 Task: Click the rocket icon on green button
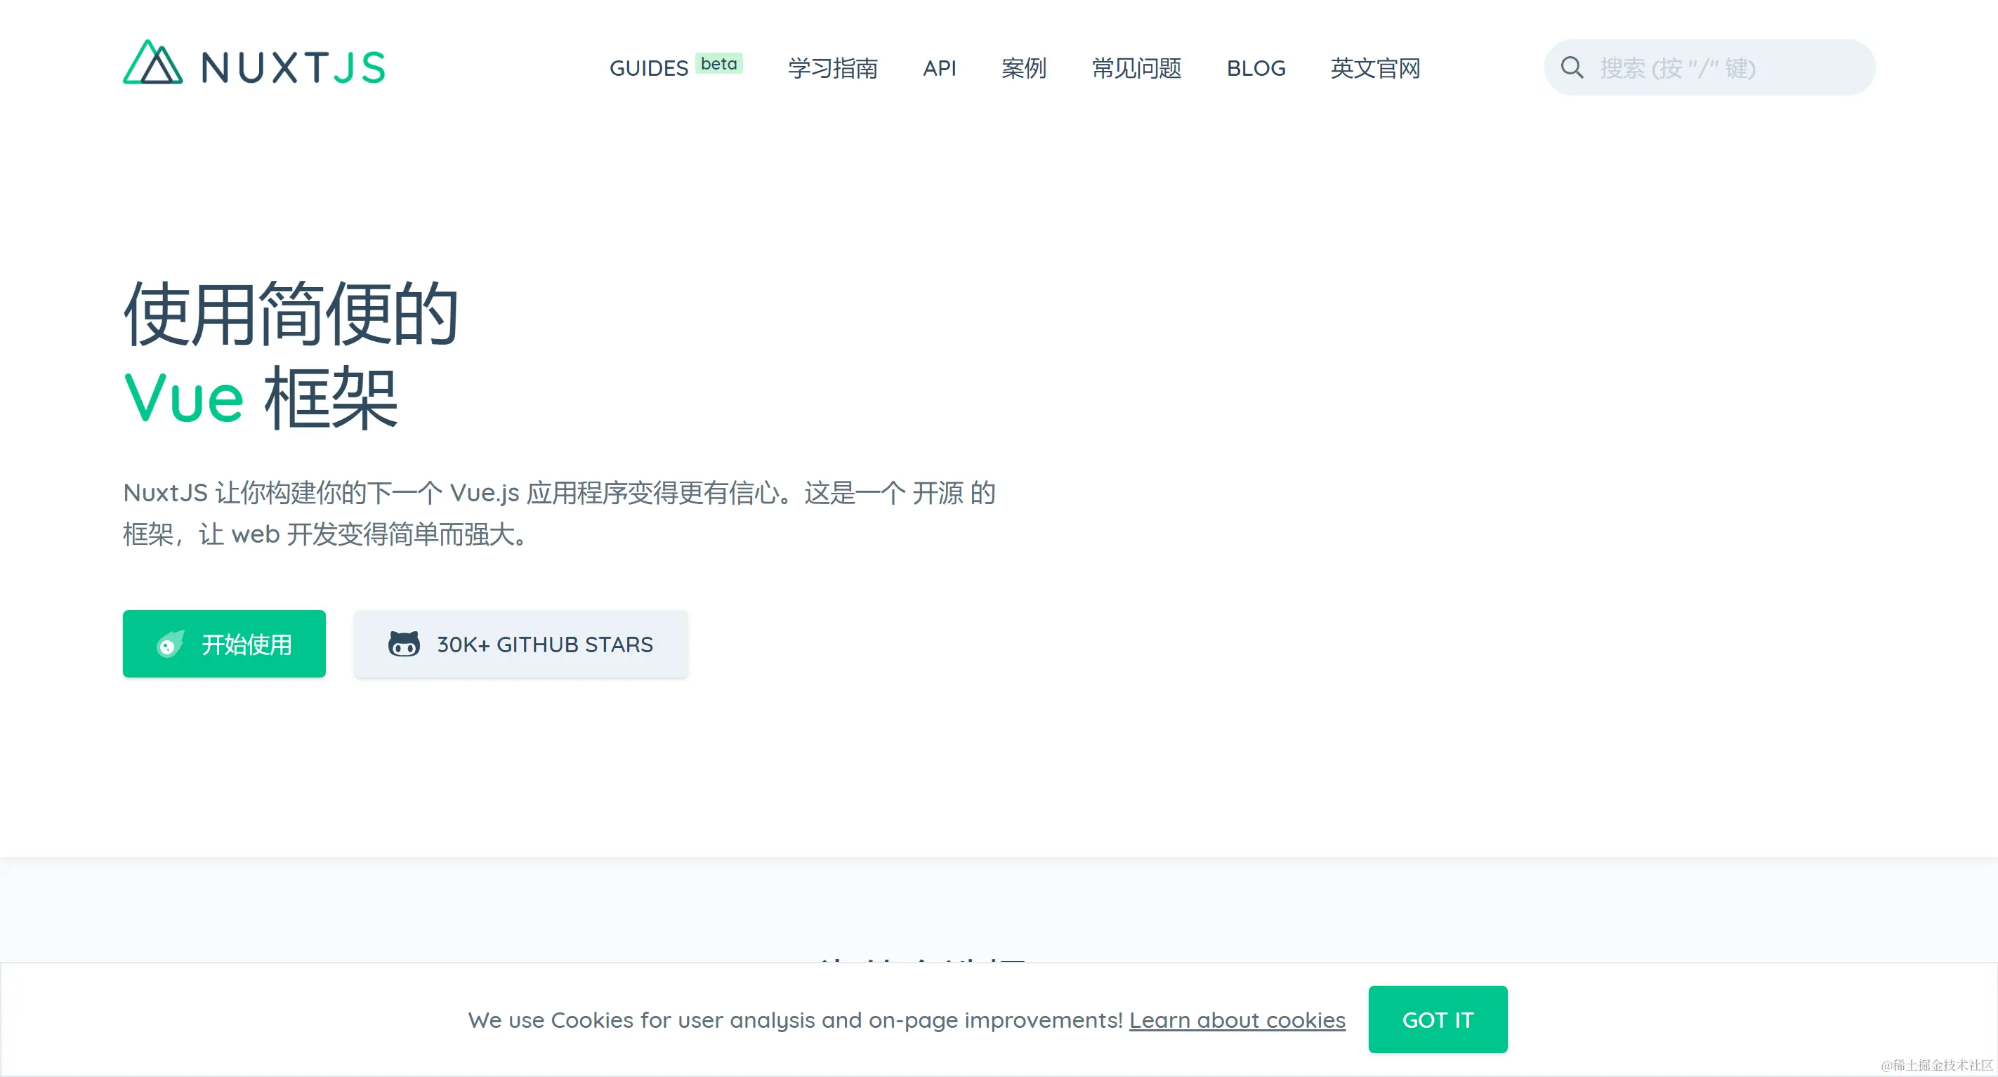coord(170,645)
